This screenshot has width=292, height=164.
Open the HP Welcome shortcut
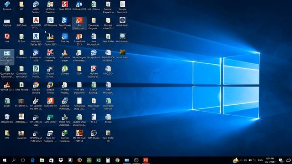[x=50, y=22]
